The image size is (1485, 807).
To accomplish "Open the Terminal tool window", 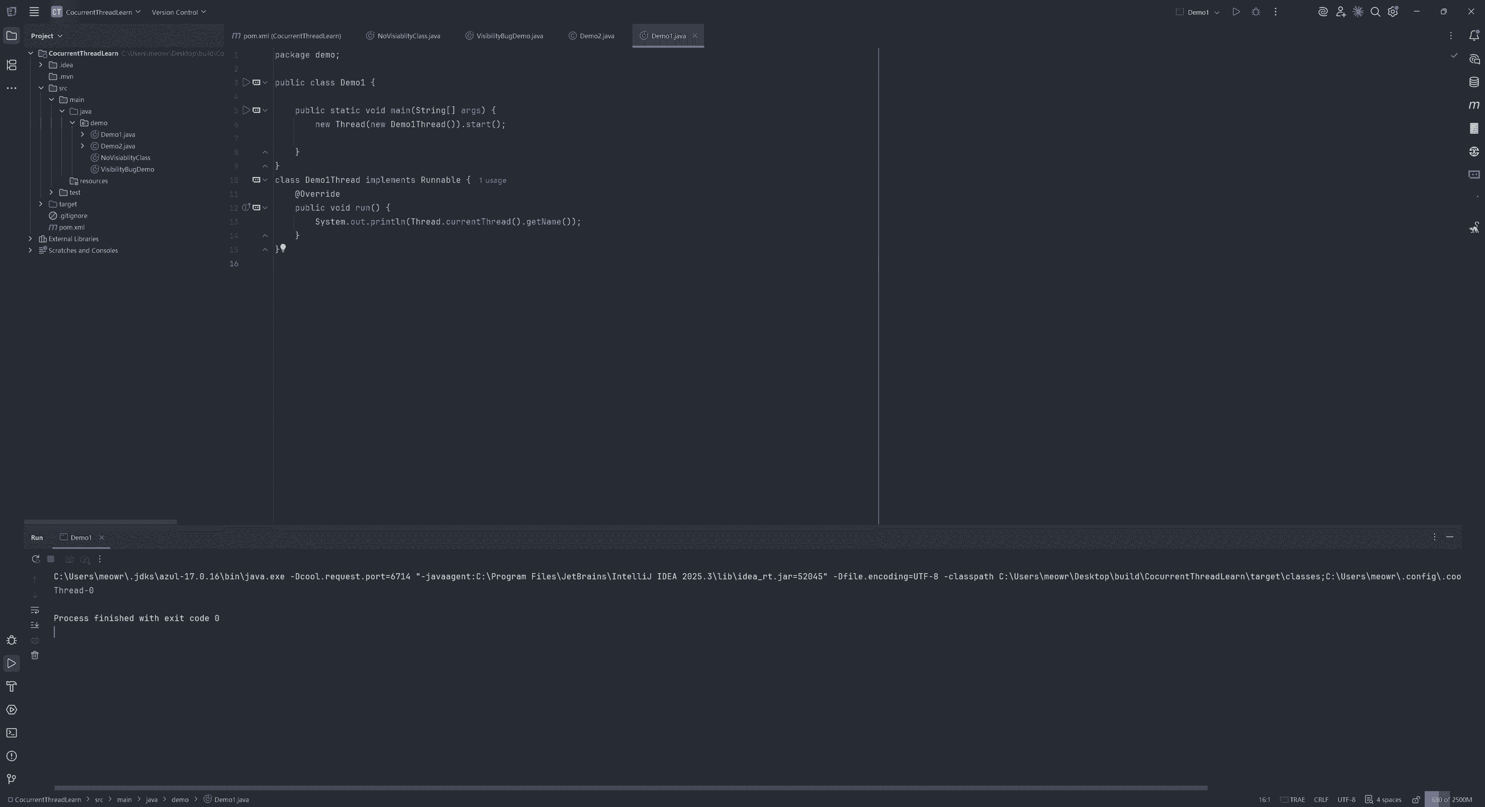I will (12, 733).
